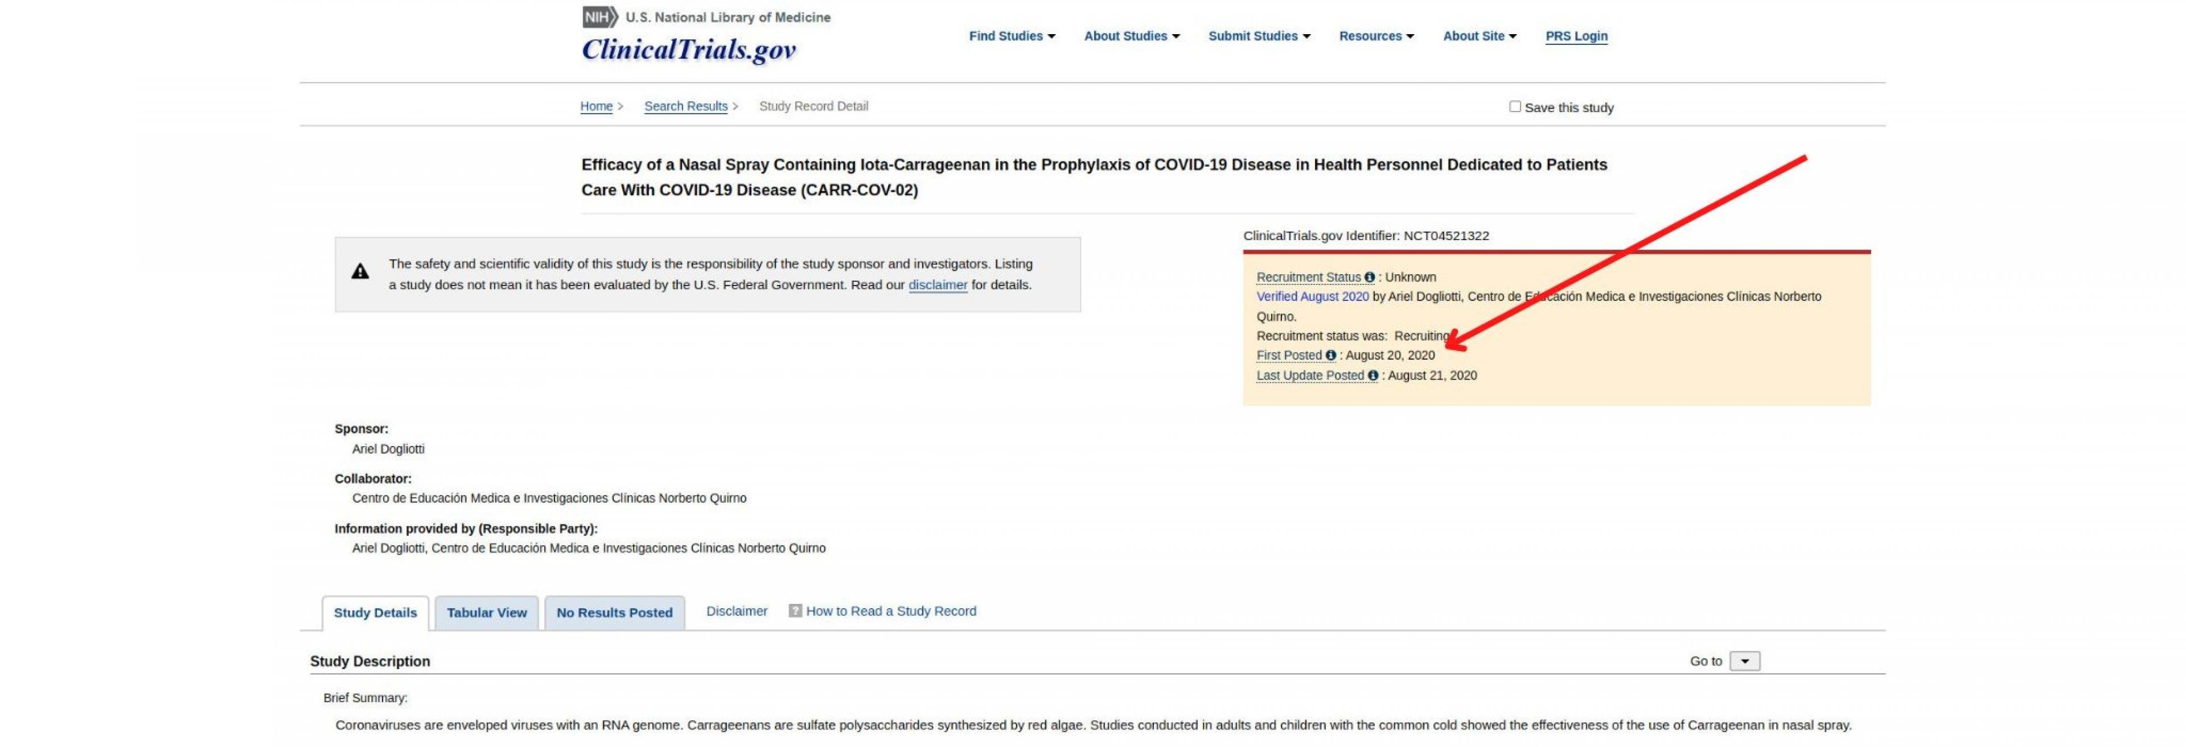Select the No Results Posted tab
This screenshot has width=2186, height=747.
614,613
